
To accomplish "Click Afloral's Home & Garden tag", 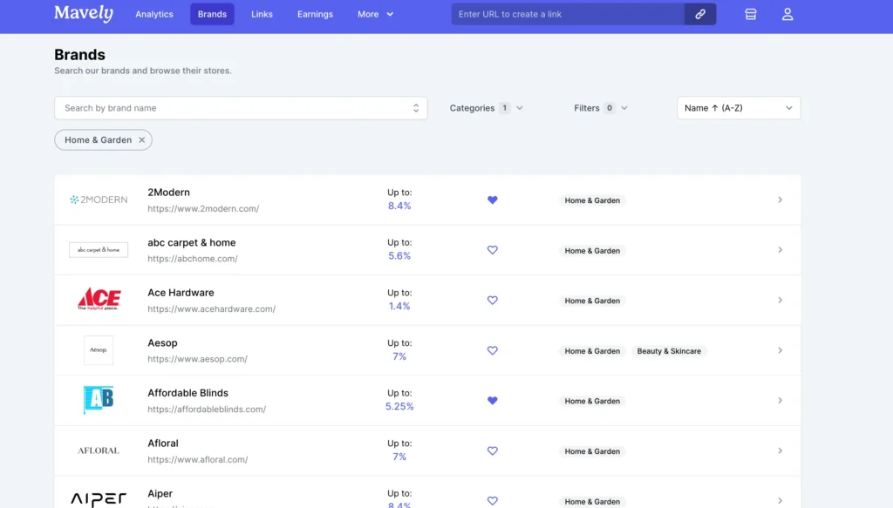I will point(592,451).
